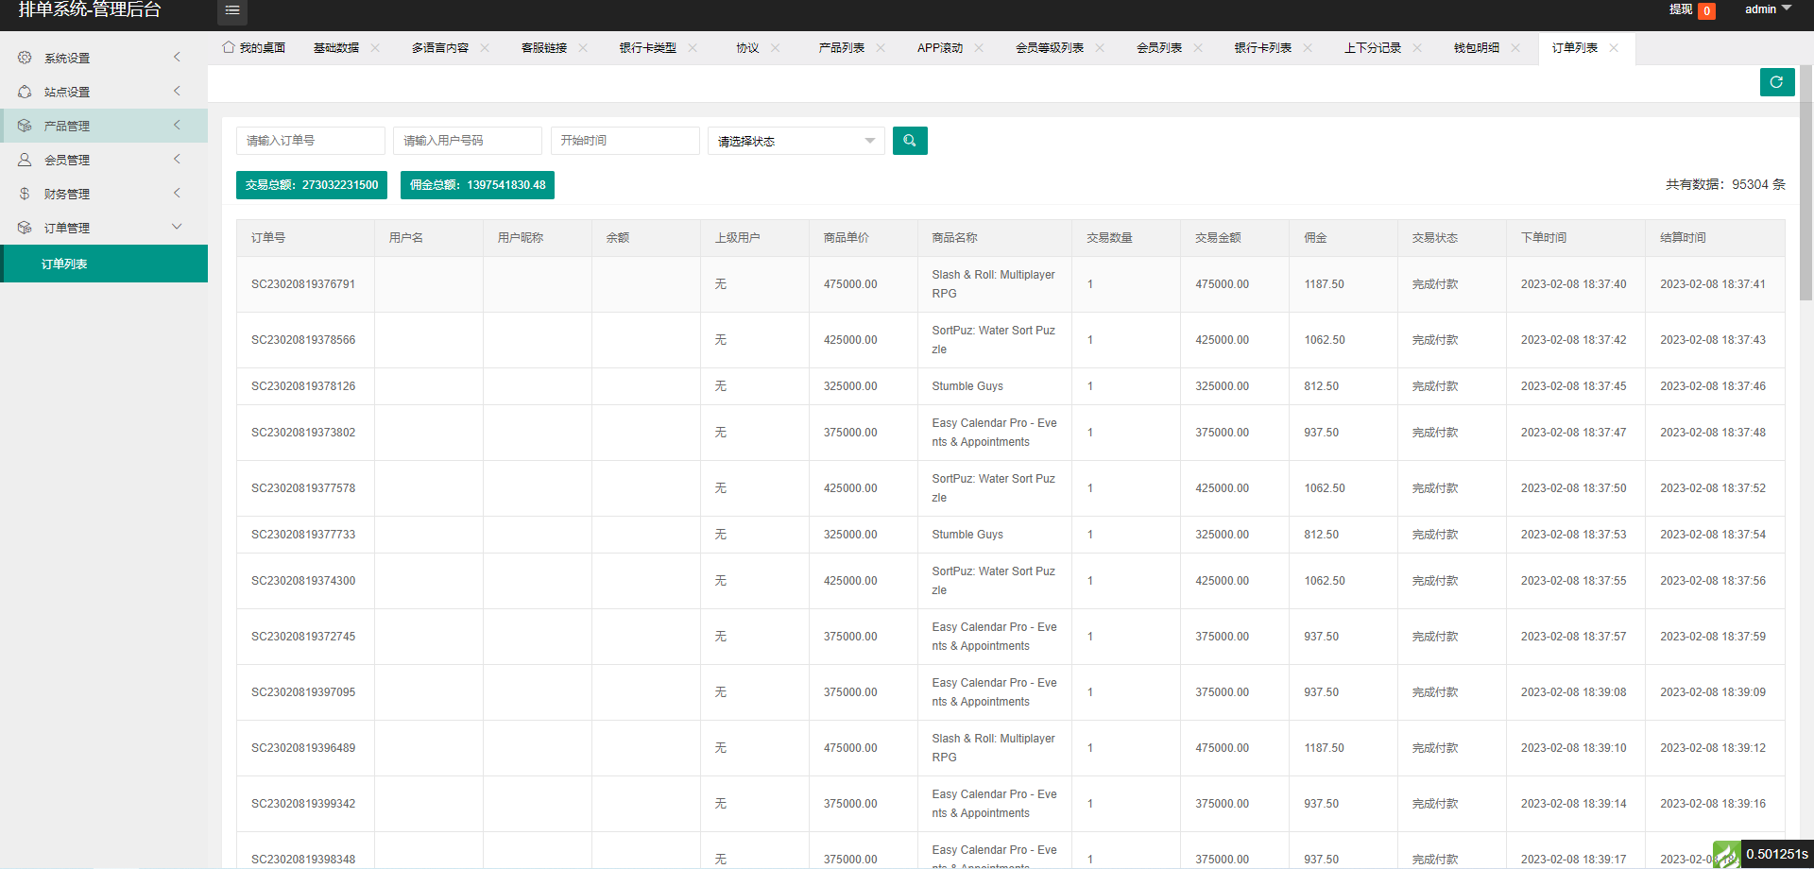
Task: Click the green progress indicator showing 0.501251s
Action: [1757, 853]
